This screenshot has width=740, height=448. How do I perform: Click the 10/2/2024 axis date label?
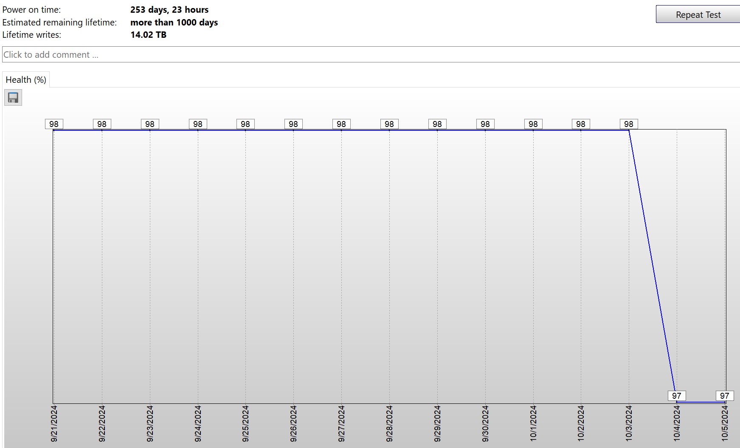pyautogui.click(x=581, y=424)
